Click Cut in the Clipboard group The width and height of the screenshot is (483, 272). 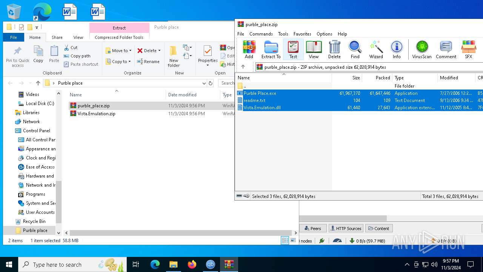[71, 48]
